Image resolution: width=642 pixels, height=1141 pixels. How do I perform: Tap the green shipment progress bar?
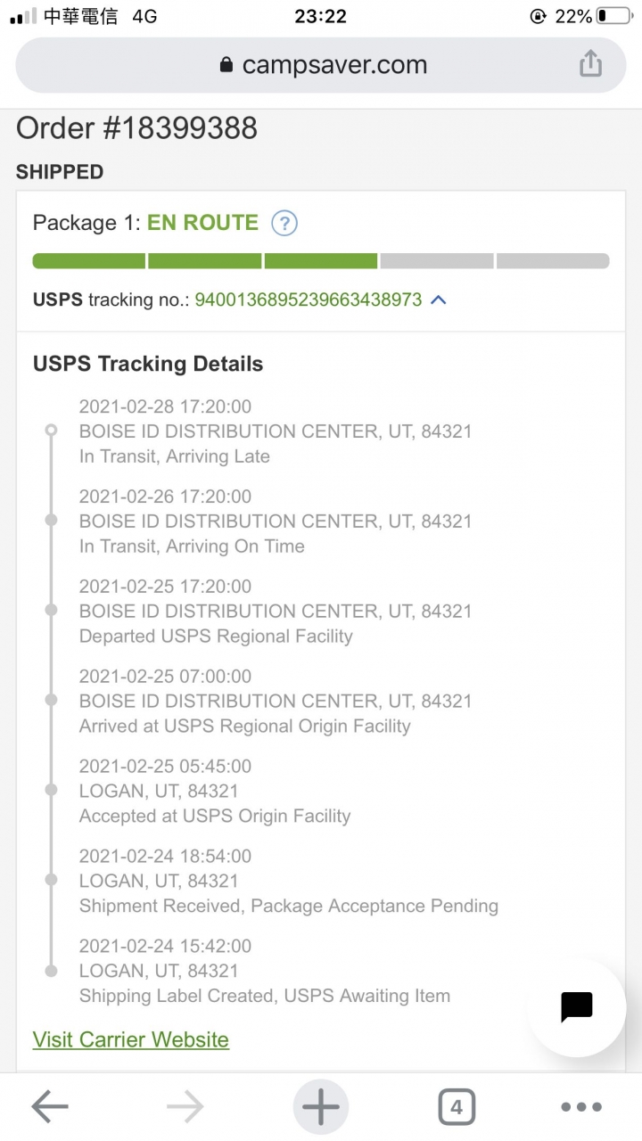click(x=321, y=261)
